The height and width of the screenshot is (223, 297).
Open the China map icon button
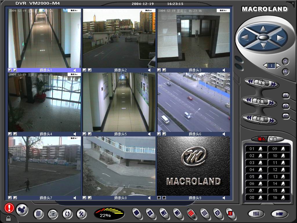[x=22, y=210]
